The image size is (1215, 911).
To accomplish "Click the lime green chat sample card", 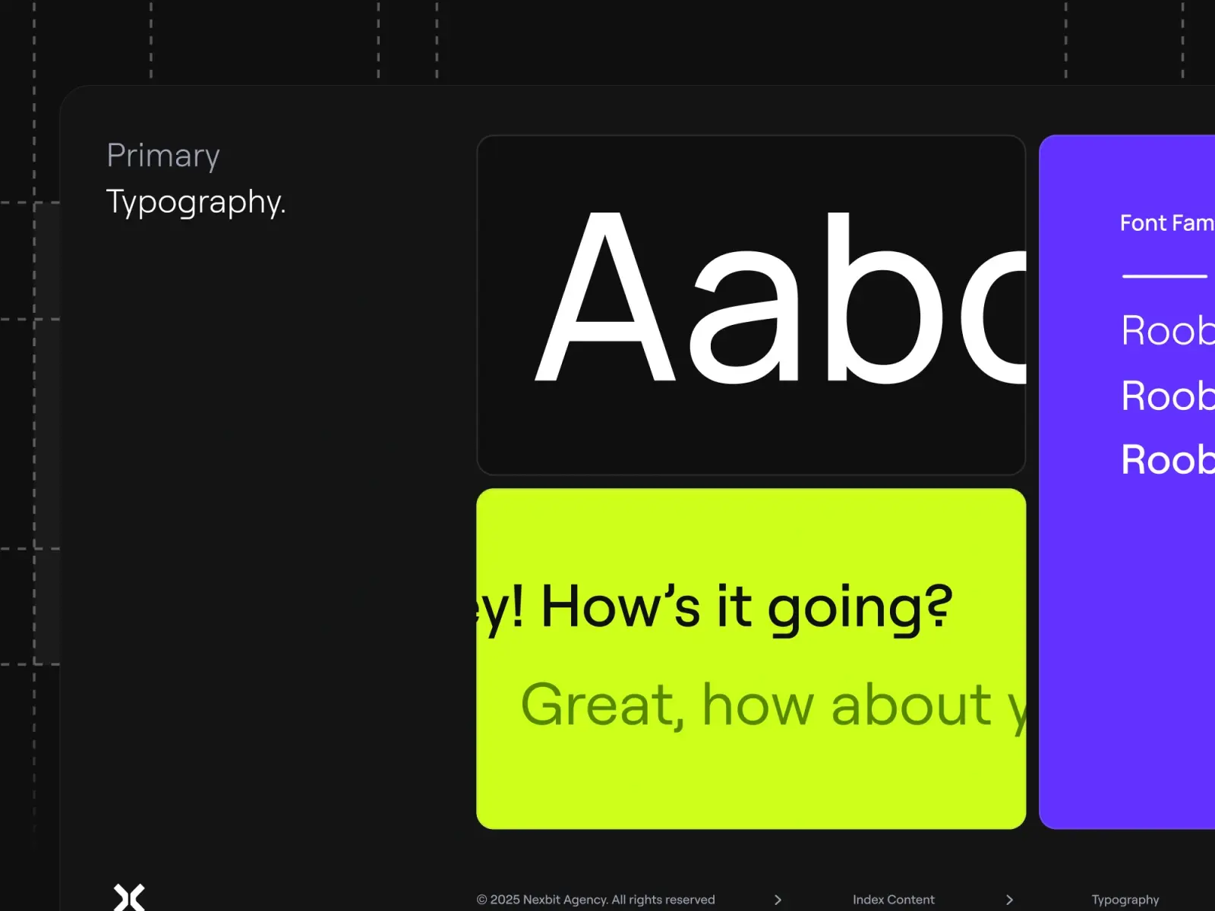I will click(x=751, y=658).
